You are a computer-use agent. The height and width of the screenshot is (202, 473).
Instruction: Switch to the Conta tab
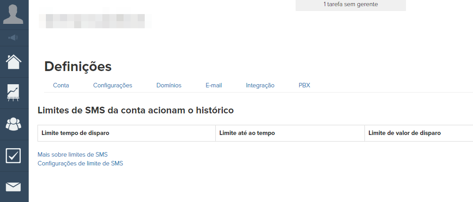[x=61, y=86]
